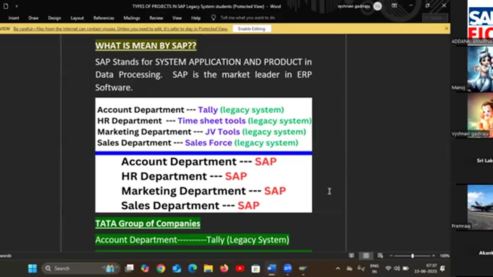Open the References ribbon tab
The width and height of the screenshot is (493, 277).
104,18
